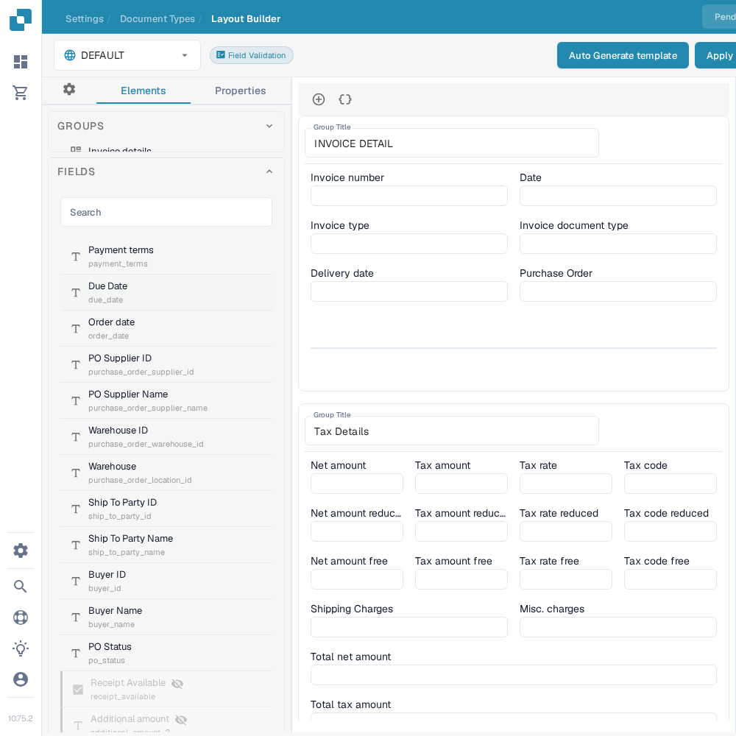Click the Tax code free input box
This screenshot has height=736, width=736.
pyautogui.click(x=670, y=579)
